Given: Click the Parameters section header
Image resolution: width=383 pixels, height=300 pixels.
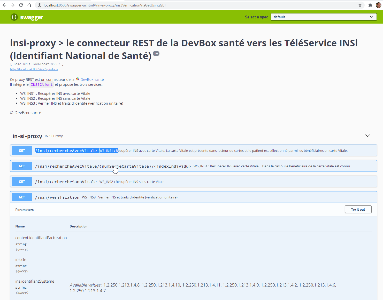Looking at the screenshot, I should pyautogui.click(x=25, y=210).
